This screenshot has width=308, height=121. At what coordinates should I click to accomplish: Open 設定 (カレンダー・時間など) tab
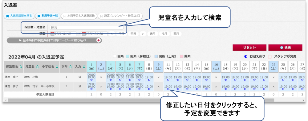point(120,16)
